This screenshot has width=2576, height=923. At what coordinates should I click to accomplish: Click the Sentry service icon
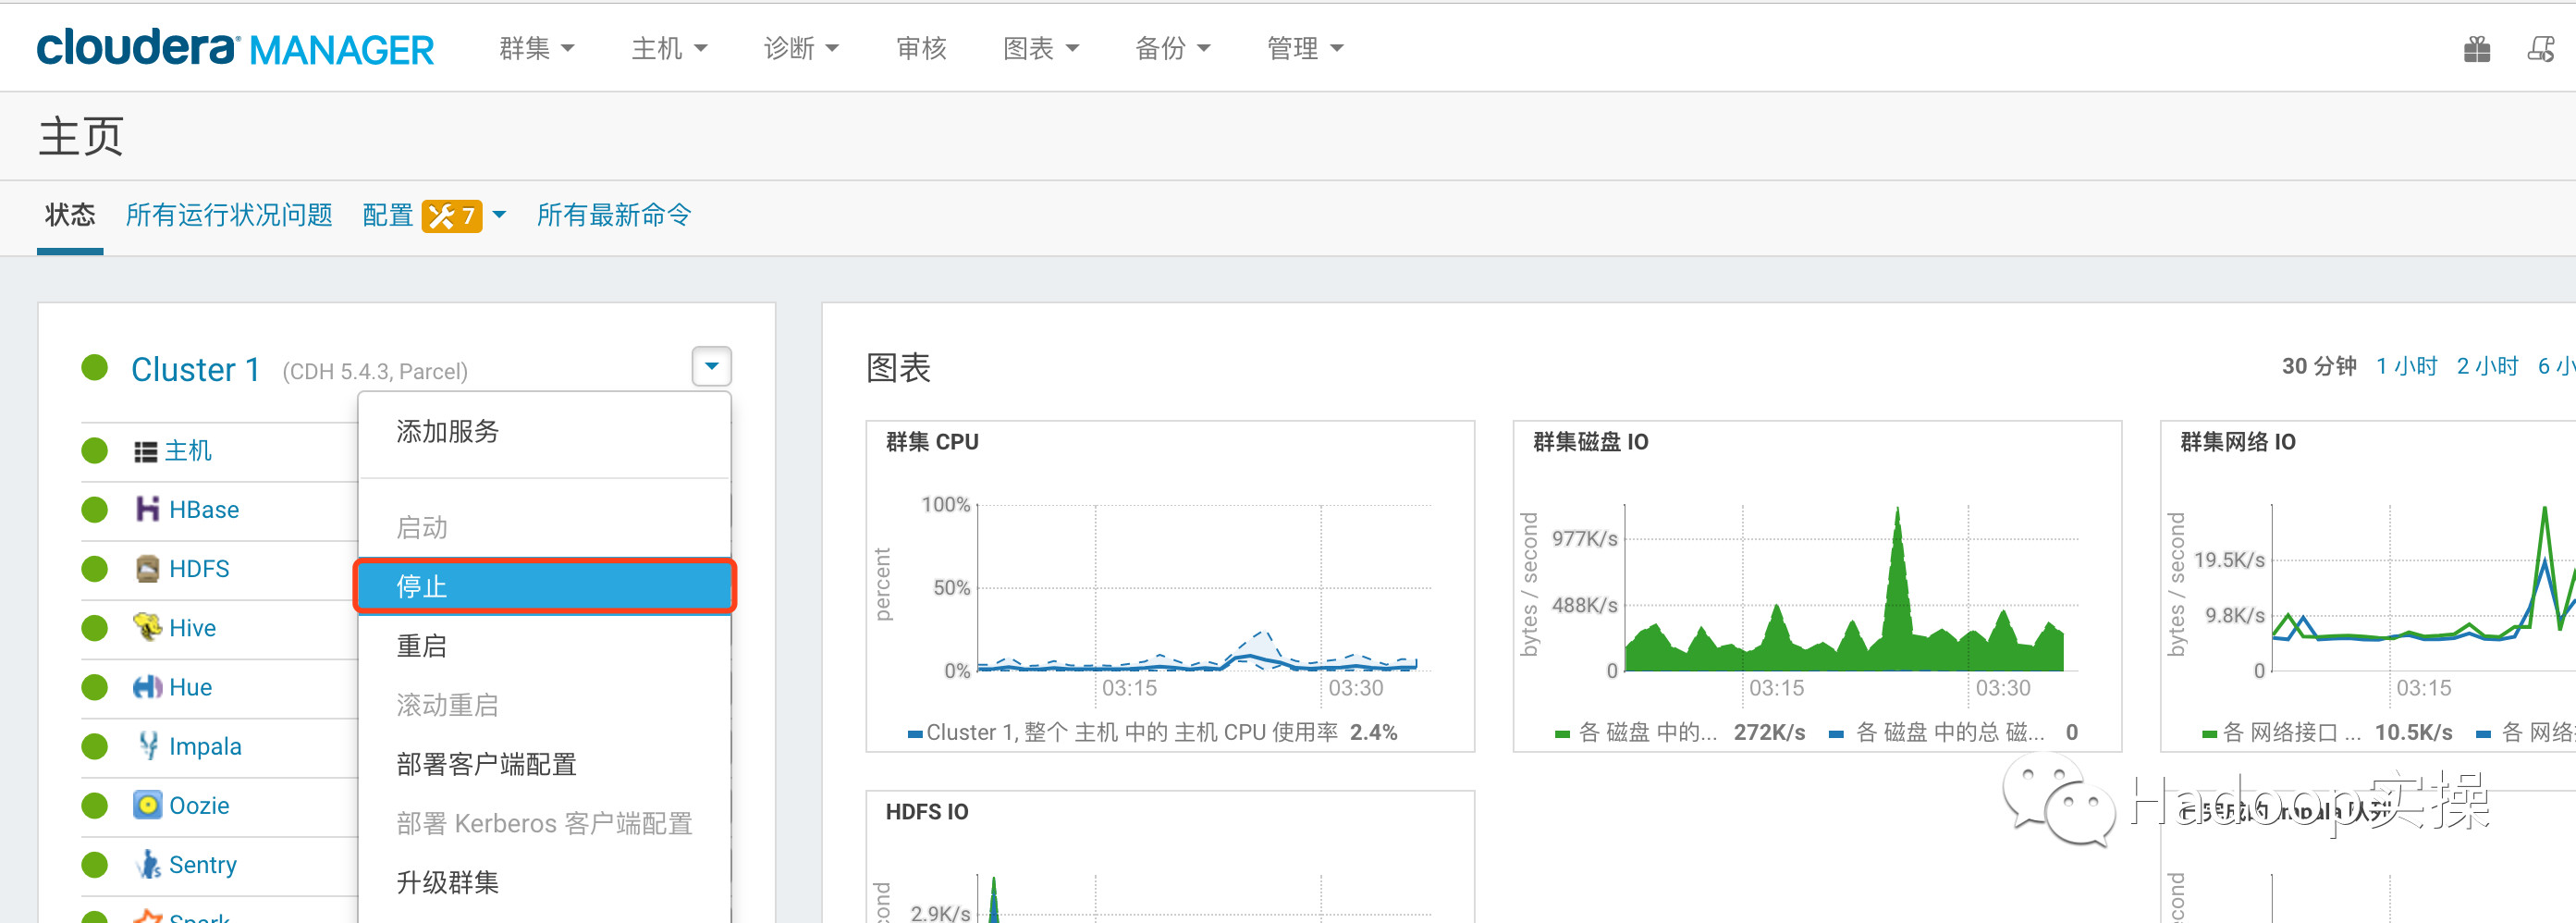pos(148,864)
